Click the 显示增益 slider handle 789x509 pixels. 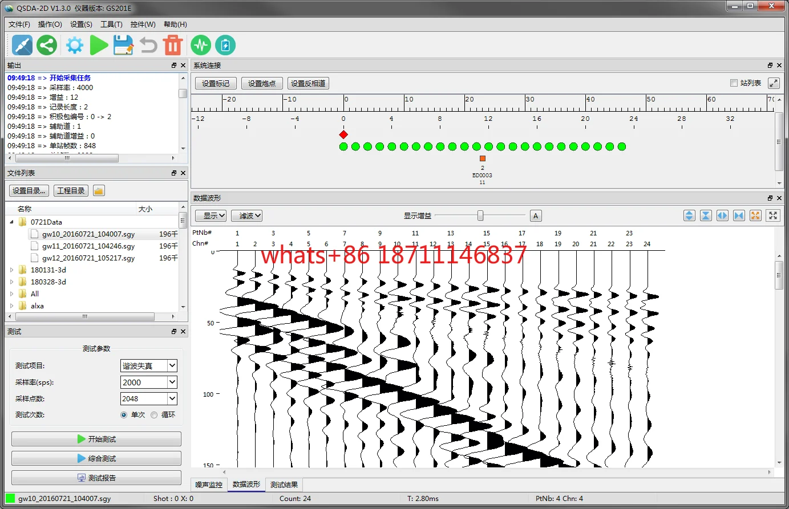(480, 215)
